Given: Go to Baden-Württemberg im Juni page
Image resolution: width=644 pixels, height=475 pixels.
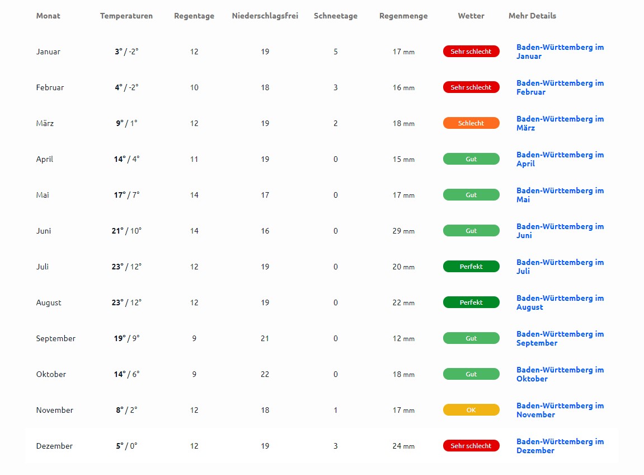Looking at the screenshot, I should pyautogui.click(x=560, y=231).
